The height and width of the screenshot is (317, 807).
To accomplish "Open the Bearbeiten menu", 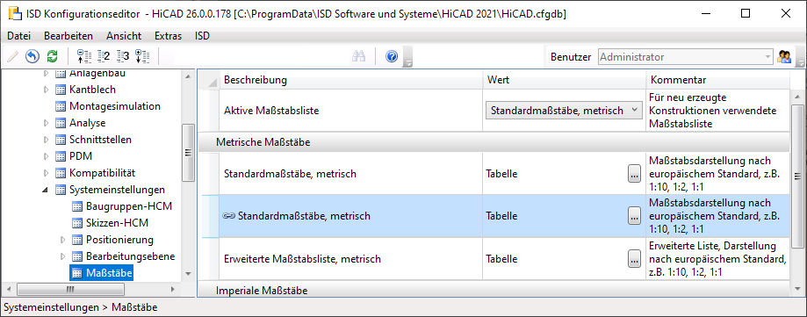I will pyautogui.click(x=68, y=36).
